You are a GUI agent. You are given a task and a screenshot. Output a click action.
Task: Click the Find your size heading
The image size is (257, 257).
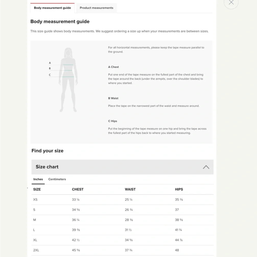(47, 151)
